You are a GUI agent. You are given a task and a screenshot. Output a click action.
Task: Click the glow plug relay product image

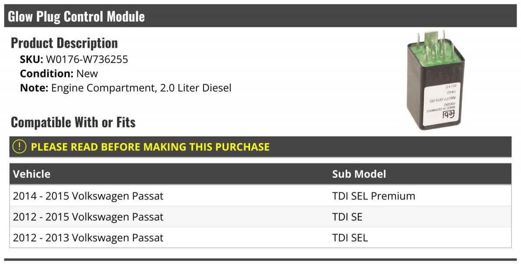click(x=434, y=79)
